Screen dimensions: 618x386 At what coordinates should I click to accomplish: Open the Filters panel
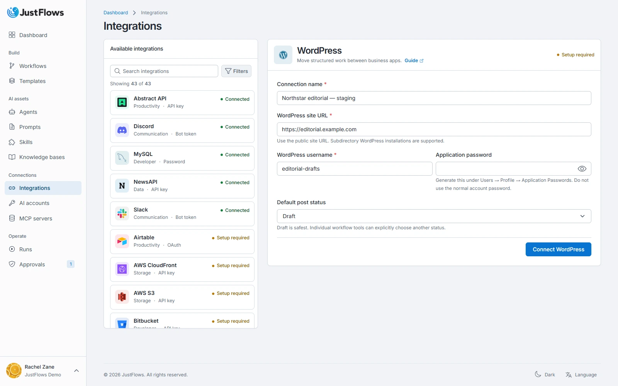[x=236, y=71]
